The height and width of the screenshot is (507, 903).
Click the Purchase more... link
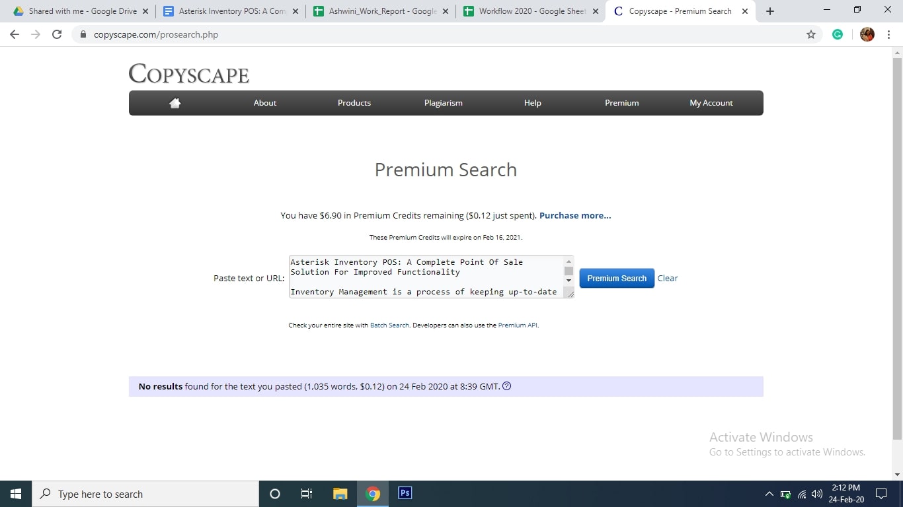[x=575, y=216]
